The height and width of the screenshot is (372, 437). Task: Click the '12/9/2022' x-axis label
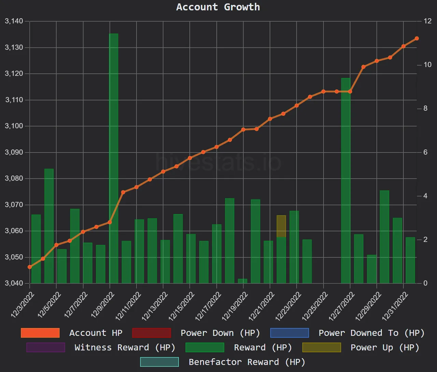pyautogui.click(x=103, y=305)
